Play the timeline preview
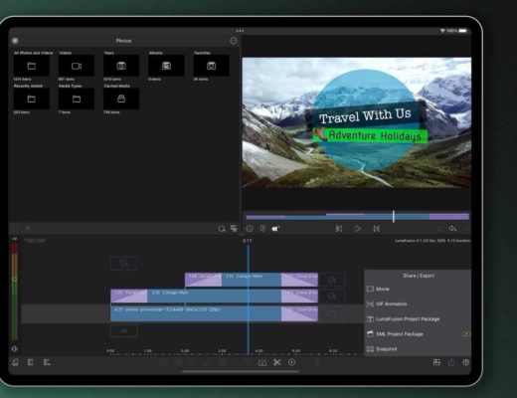Viewport: 517px width, 398px height. tap(358, 229)
